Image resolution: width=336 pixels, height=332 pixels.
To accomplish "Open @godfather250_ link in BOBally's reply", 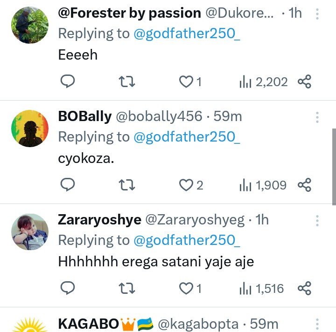I will (187, 137).
